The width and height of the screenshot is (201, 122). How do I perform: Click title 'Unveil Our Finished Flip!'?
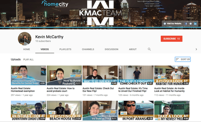(133, 90)
